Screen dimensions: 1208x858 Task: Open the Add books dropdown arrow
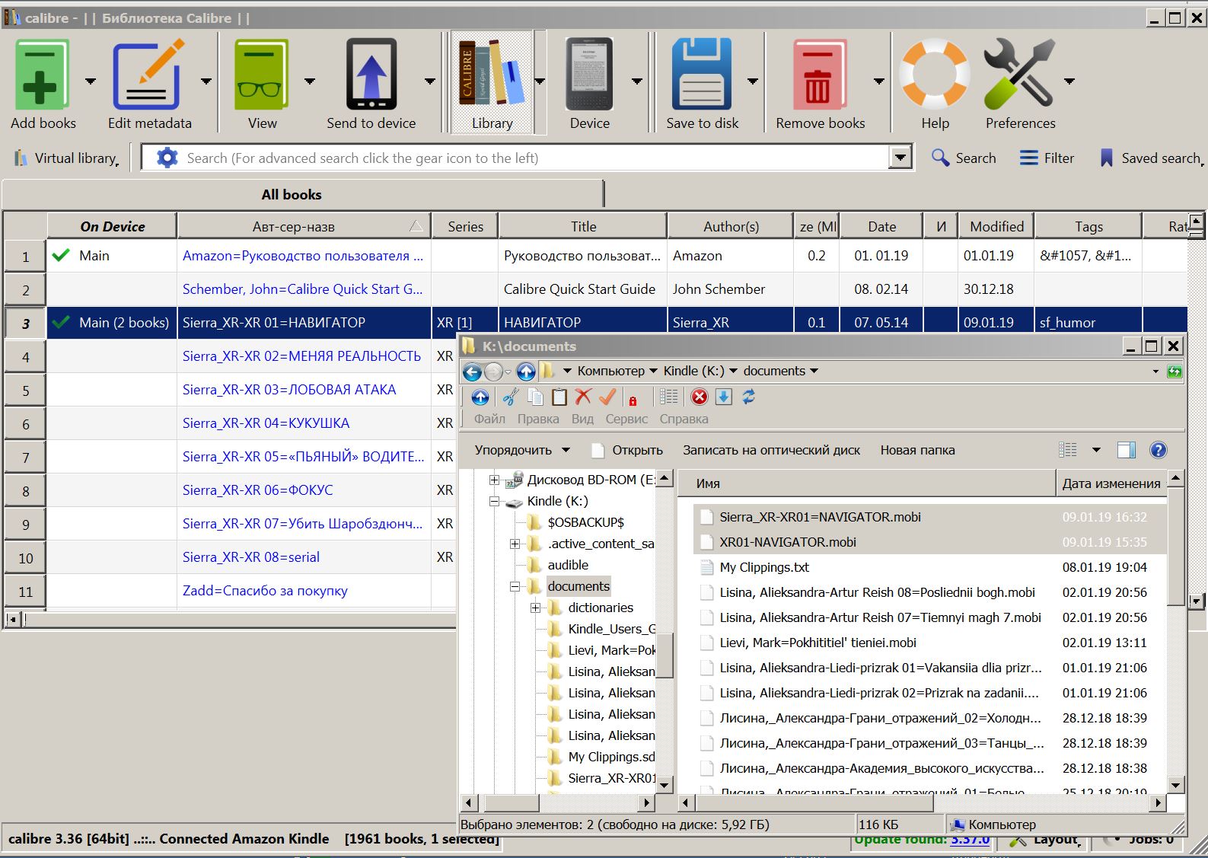[91, 81]
